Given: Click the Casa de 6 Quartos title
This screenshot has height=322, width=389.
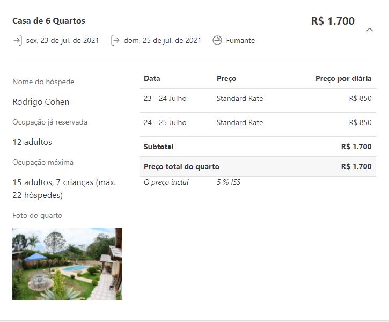Looking at the screenshot, I should point(49,21).
